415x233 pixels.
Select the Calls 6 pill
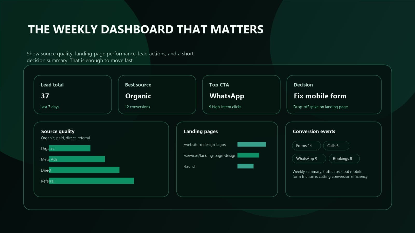[336, 146]
